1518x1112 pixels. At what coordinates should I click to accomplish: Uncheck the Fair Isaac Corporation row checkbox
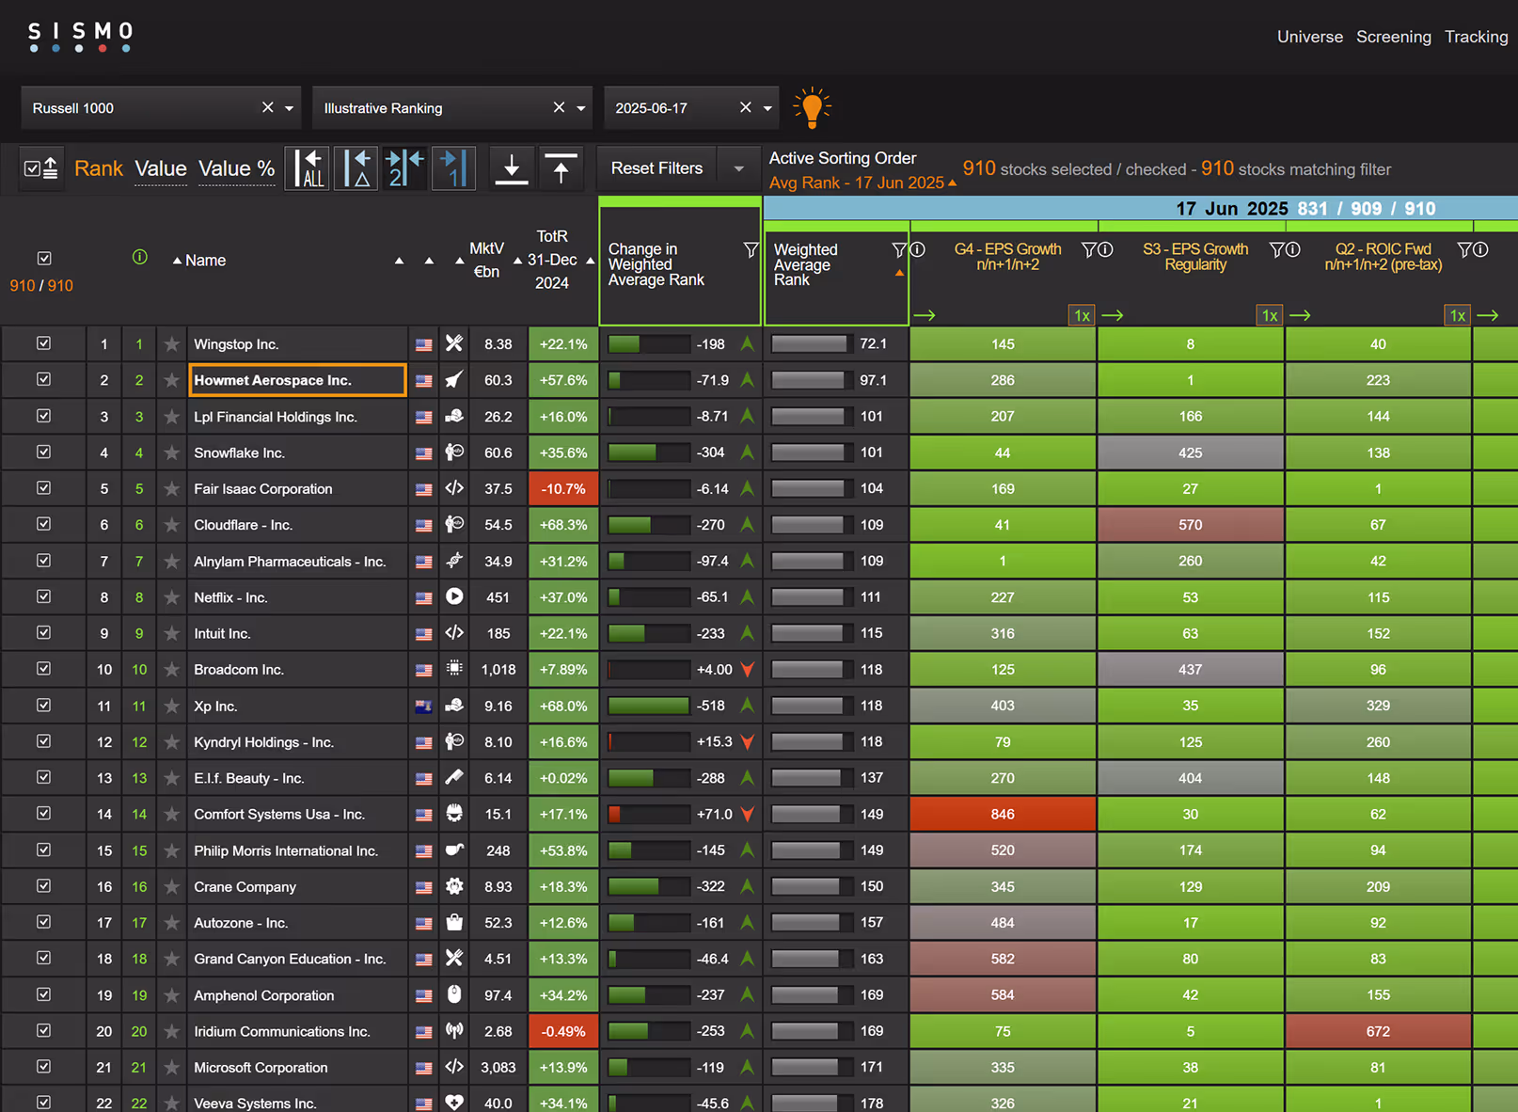click(x=43, y=488)
